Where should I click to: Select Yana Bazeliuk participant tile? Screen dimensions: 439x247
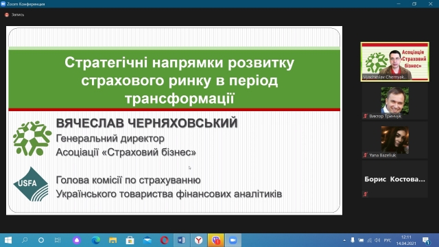(x=395, y=140)
